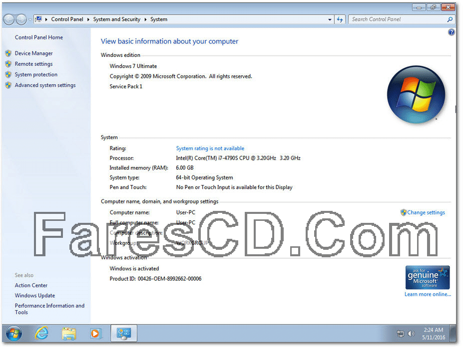Screen dimensions: 463x347
Task: Open System rating is not available link
Action: [x=210, y=148]
